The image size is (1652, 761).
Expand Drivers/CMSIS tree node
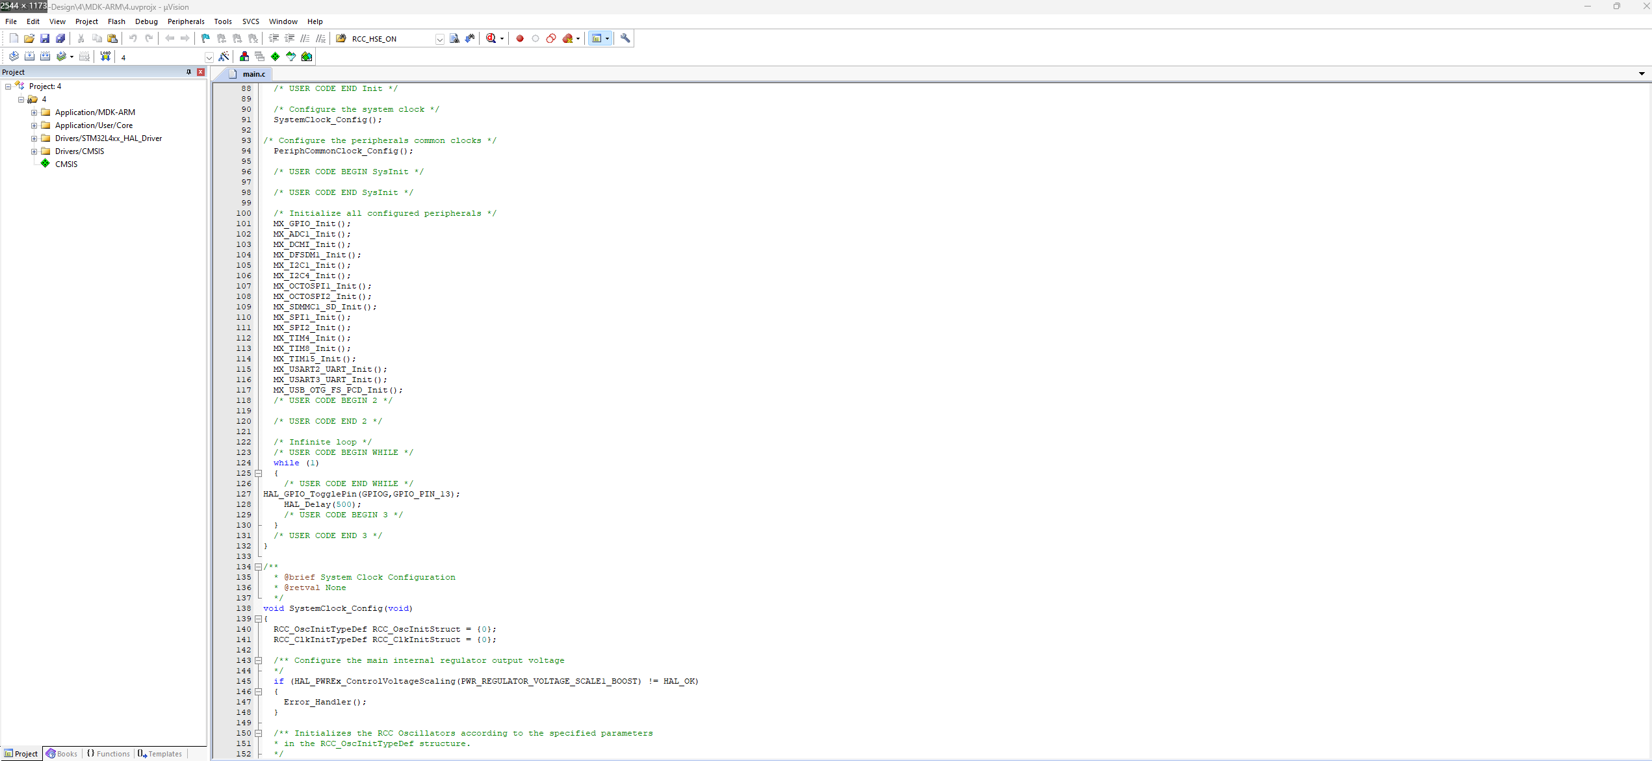(34, 151)
